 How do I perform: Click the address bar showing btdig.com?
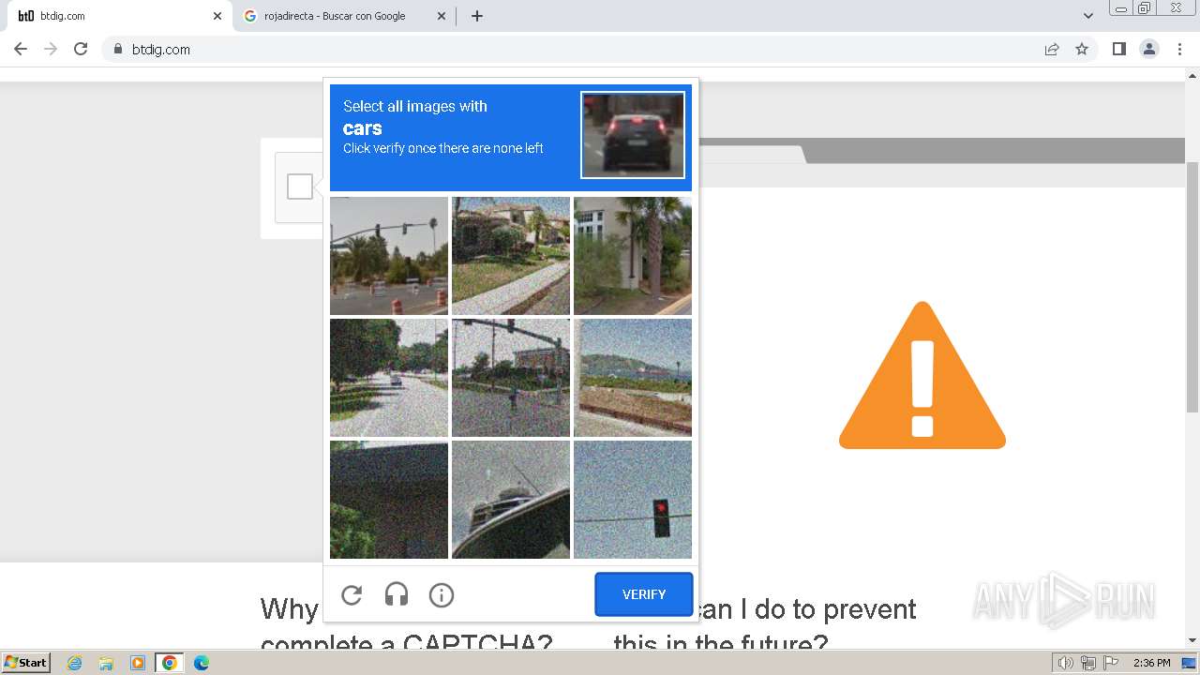572,49
